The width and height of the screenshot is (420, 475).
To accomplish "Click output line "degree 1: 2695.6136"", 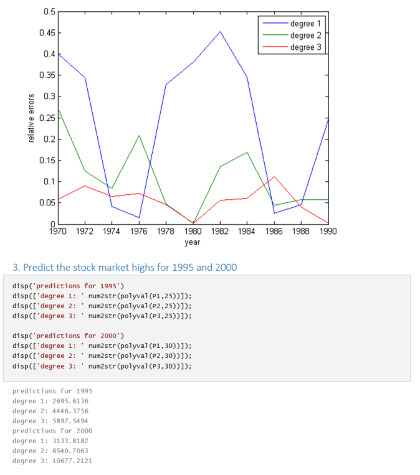I will click(52, 401).
